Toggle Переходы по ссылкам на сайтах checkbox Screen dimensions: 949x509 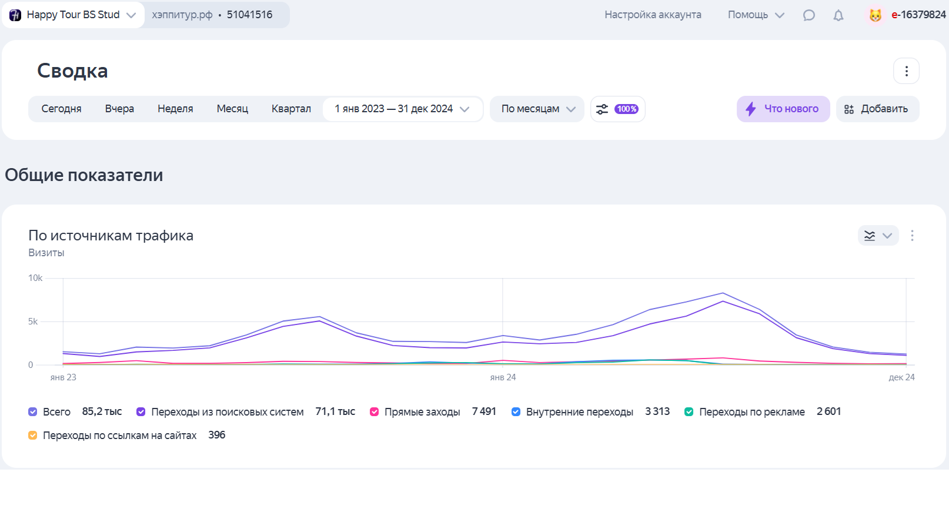[x=33, y=436]
